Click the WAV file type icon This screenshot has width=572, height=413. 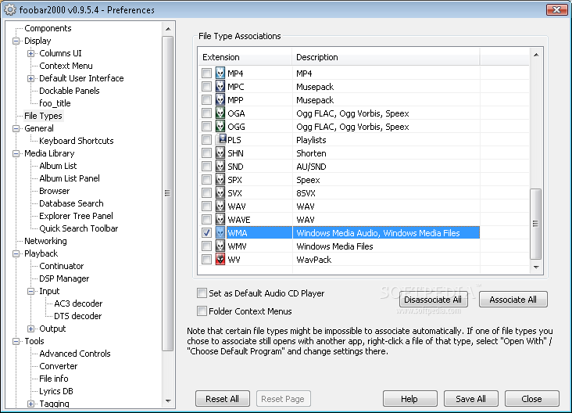(220, 206)
